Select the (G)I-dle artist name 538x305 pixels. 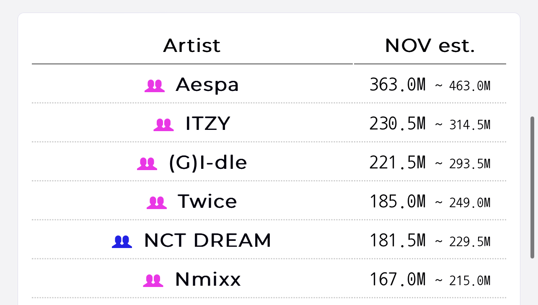(x=208, y=163)
